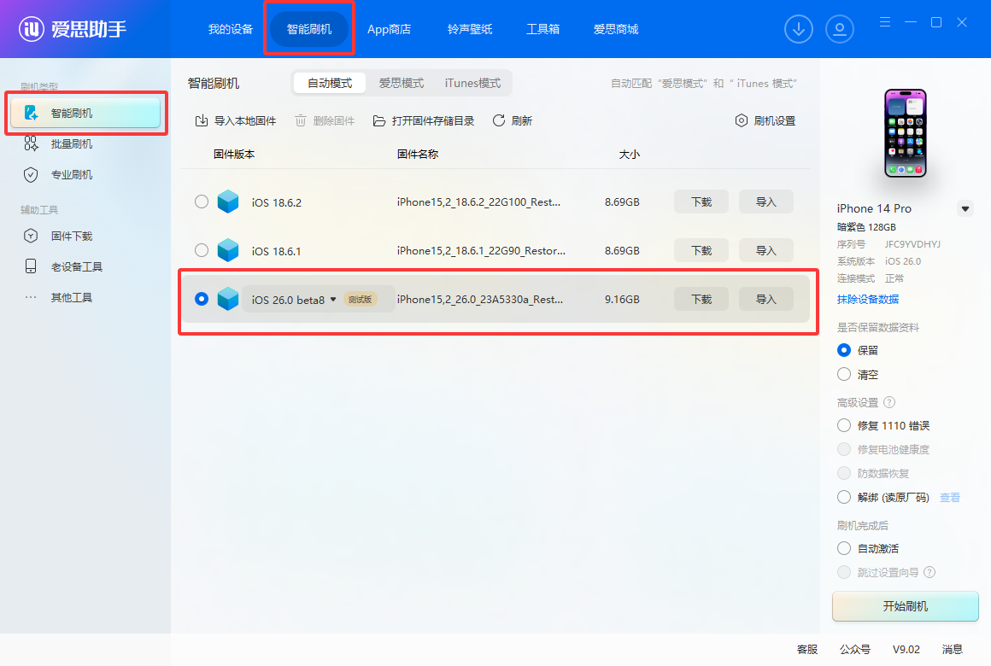
Task: Open the 固件下载 sidebar icon
Action: point(32,236)
